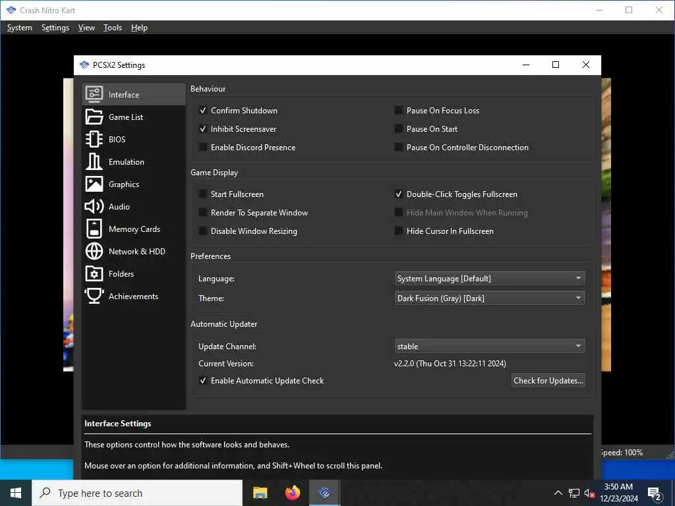Screen dimensions: 675x506
Task: Click the taskbar clock and date
Action: coord(618,493)
